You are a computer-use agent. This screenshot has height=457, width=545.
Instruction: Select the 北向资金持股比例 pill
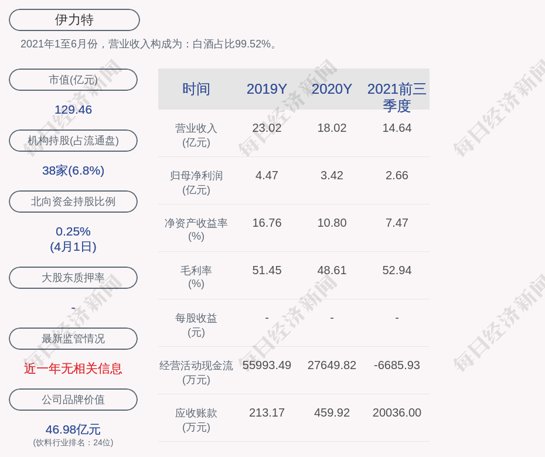pos(73,202)
